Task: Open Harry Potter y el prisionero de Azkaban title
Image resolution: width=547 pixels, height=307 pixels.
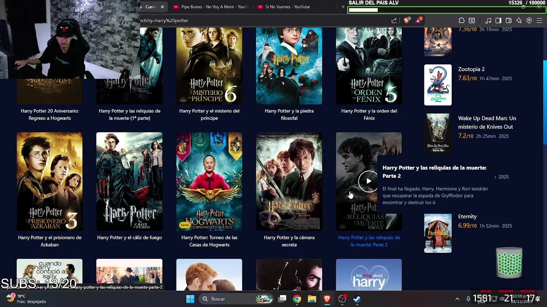Action: [50, 241]
